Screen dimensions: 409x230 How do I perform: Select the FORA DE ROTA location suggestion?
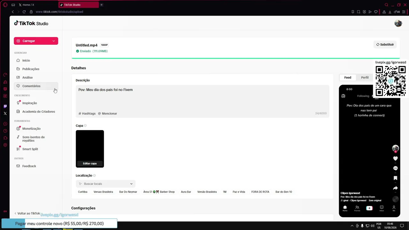tap(260, 192)
